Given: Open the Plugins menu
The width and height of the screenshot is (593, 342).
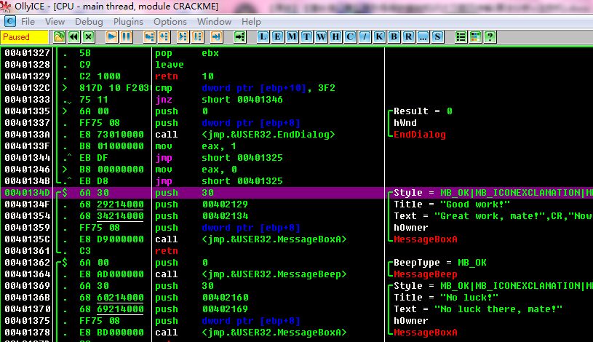Looking at the screenshot, I should pos(128,22).
